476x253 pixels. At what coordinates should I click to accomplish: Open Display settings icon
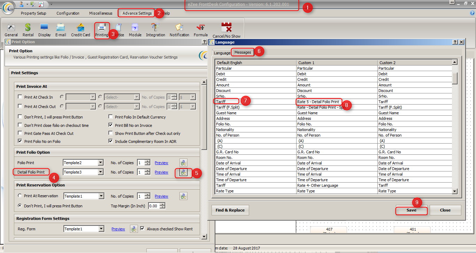pyautogui.click(x=44, y=30)
